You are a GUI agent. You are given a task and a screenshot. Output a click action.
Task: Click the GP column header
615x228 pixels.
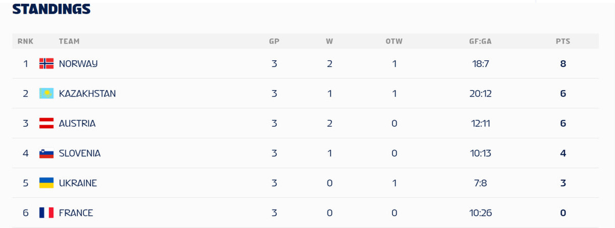click(x=274, y=41)
